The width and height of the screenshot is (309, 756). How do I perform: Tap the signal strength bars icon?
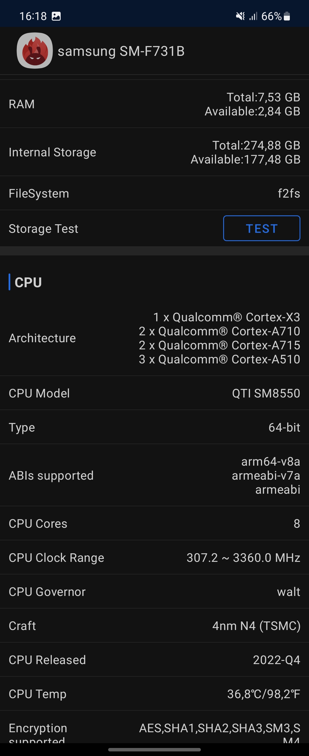253,16
